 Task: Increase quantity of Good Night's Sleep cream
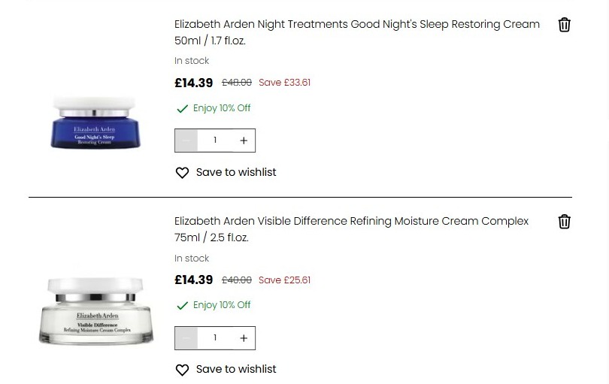244,141
